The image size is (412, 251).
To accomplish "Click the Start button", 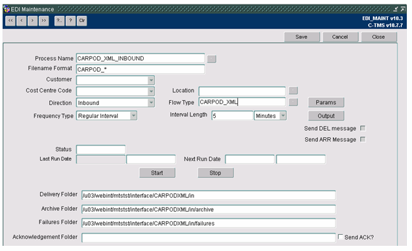I will pos(157,173).
